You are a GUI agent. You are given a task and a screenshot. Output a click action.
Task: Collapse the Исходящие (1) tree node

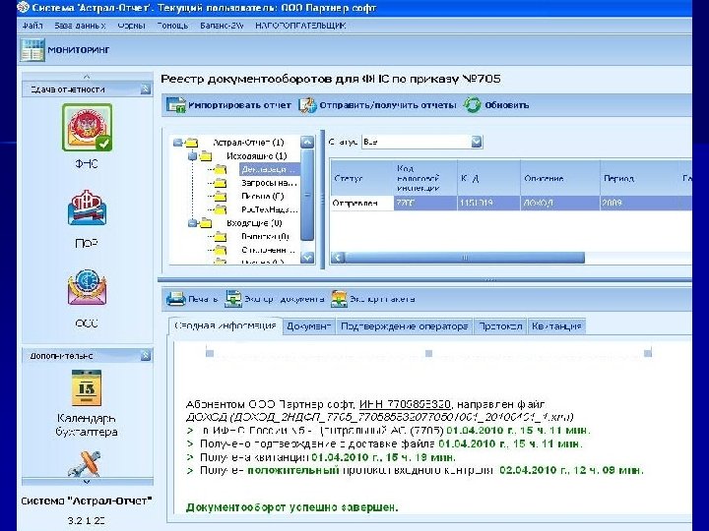point(192,156)
